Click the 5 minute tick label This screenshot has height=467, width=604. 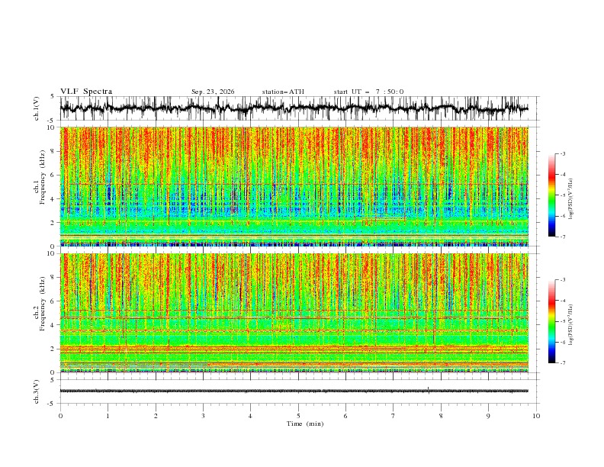[298, 416]
